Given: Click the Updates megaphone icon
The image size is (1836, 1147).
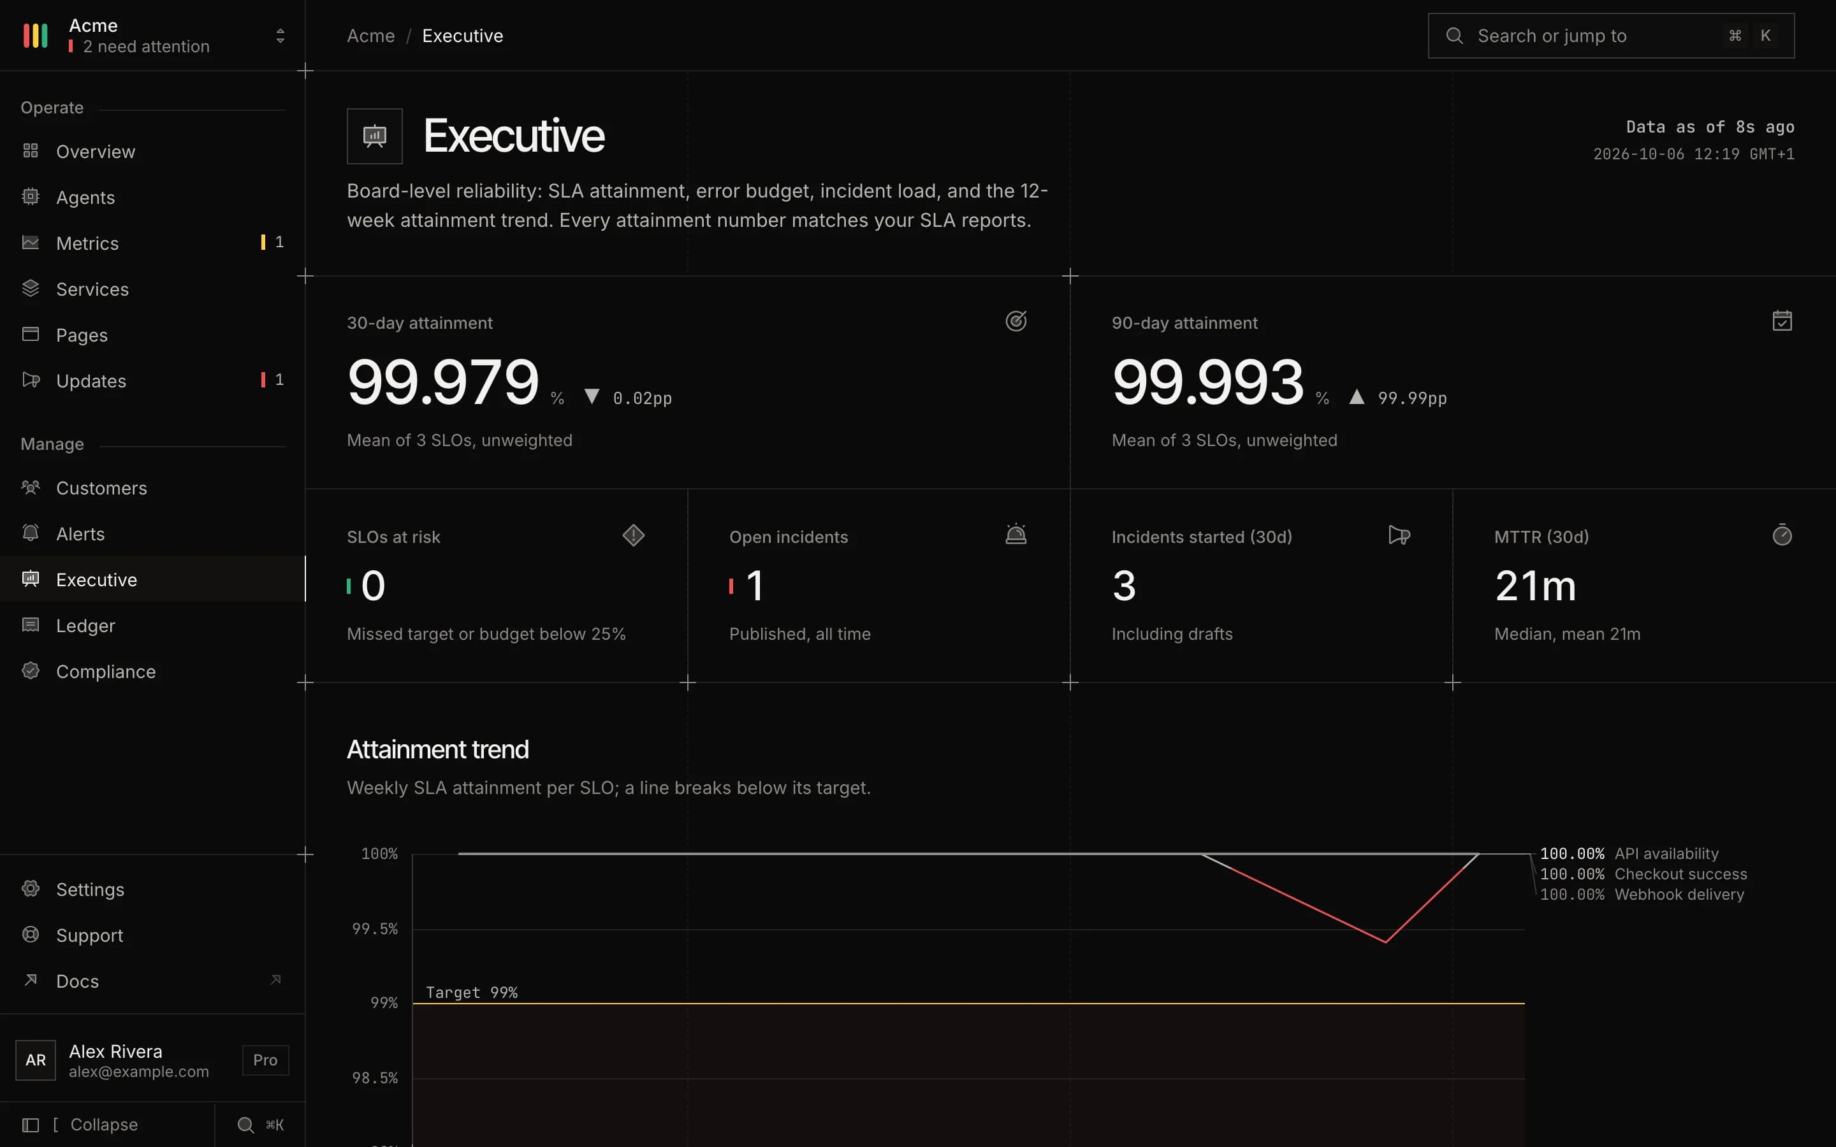Looking at the screenshot, I should pyautogui.click(x=31, y=380).
